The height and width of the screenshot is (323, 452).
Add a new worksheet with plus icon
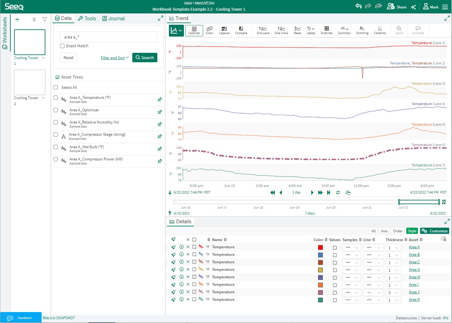(17, 19)
